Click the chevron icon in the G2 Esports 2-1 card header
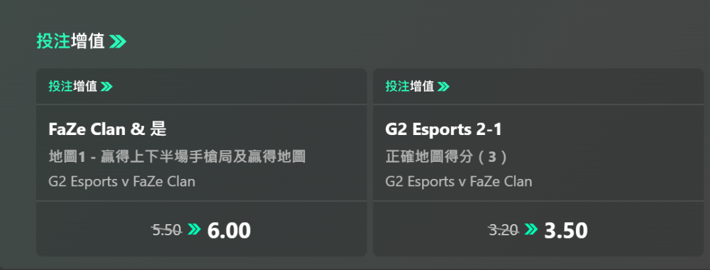710x270 pixels. 443,87
